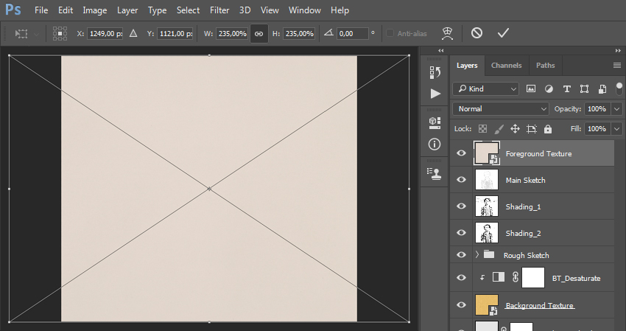Open the Kind filter dropdown
626x331 pixels.
pos(485,88)
